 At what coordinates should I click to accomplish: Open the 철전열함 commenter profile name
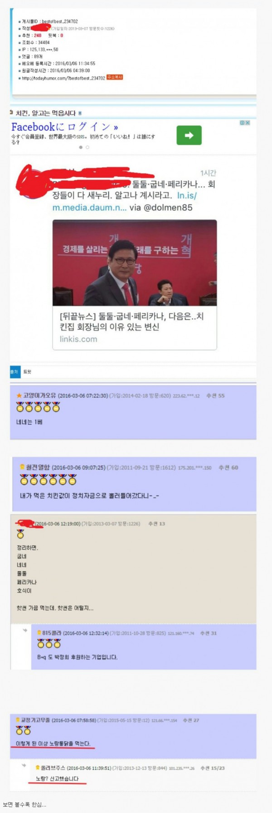[x=38, y=467]
